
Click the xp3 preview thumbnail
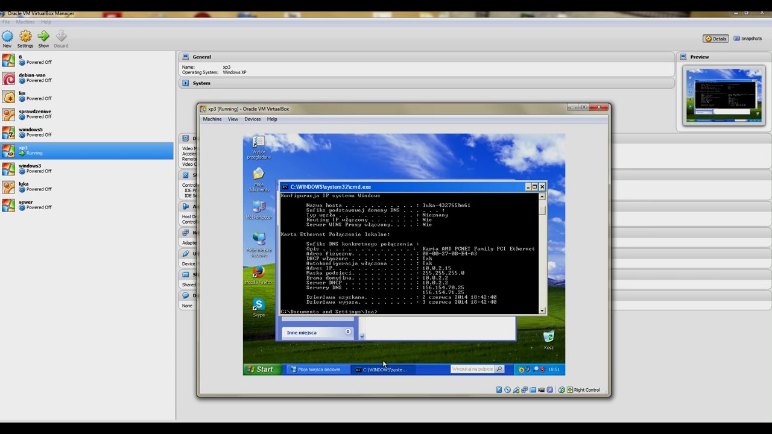[x=724, y=95]
